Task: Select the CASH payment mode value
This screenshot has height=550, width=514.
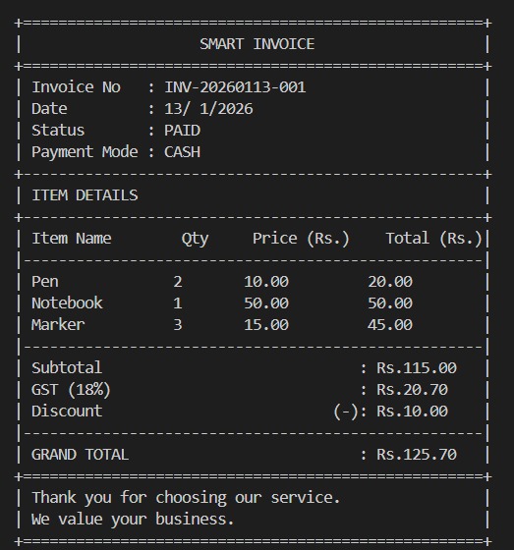Action: point(182,152)
